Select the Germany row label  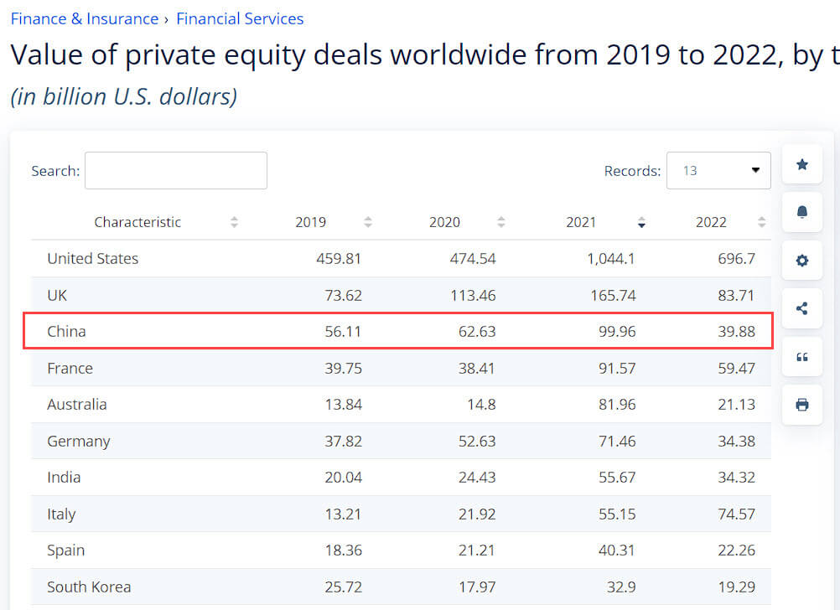(x=79, y=442)
